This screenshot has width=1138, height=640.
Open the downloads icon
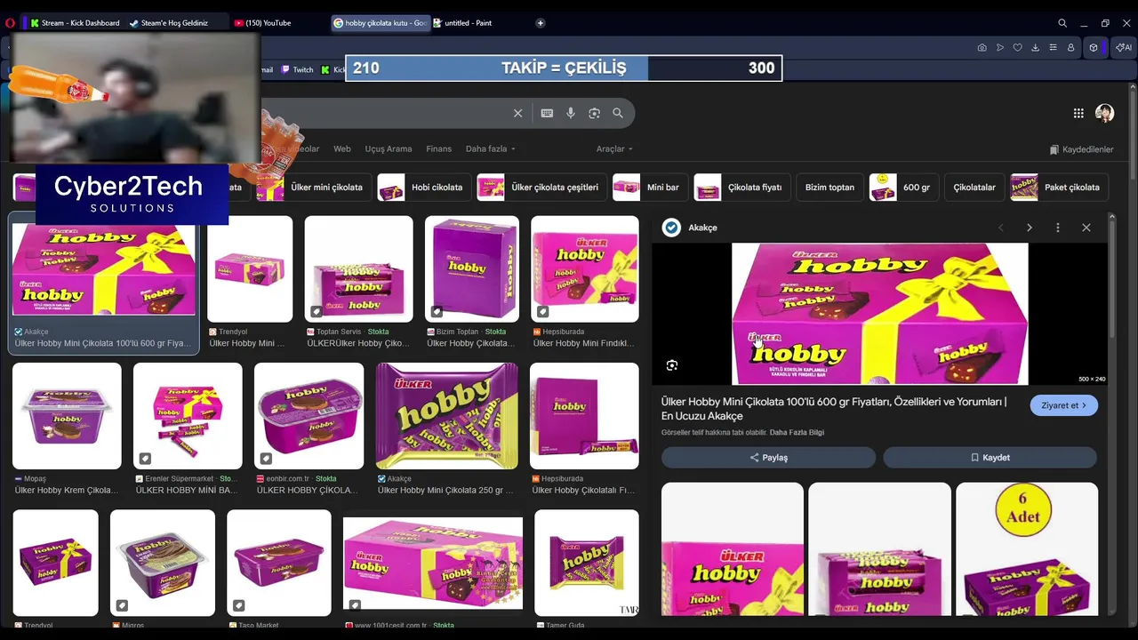[1035, 47]
